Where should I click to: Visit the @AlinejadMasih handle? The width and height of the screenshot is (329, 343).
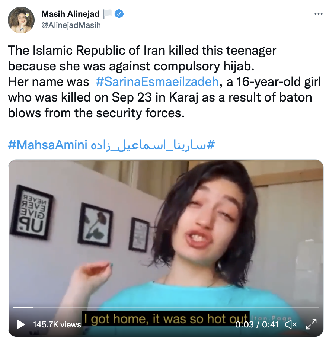(71, 25)
